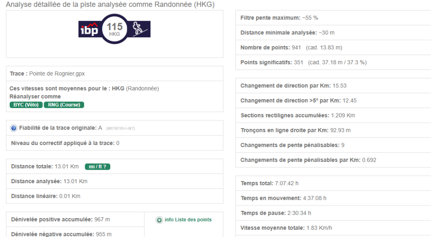Select the Points significatifs: 351 row
The width and height of the screenshot is (431, 237).
tap(333, 62)
